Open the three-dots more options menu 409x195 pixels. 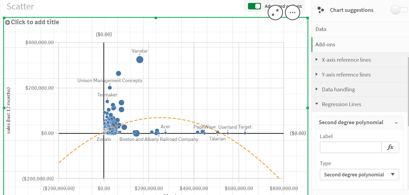click(x=292, y=13)
